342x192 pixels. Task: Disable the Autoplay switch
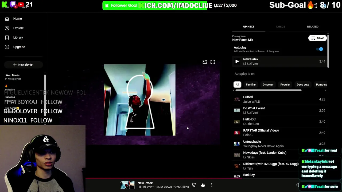(320, 49)
